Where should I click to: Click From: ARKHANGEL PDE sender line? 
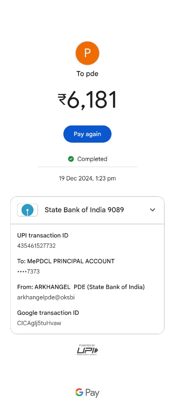tap(81, 287)
